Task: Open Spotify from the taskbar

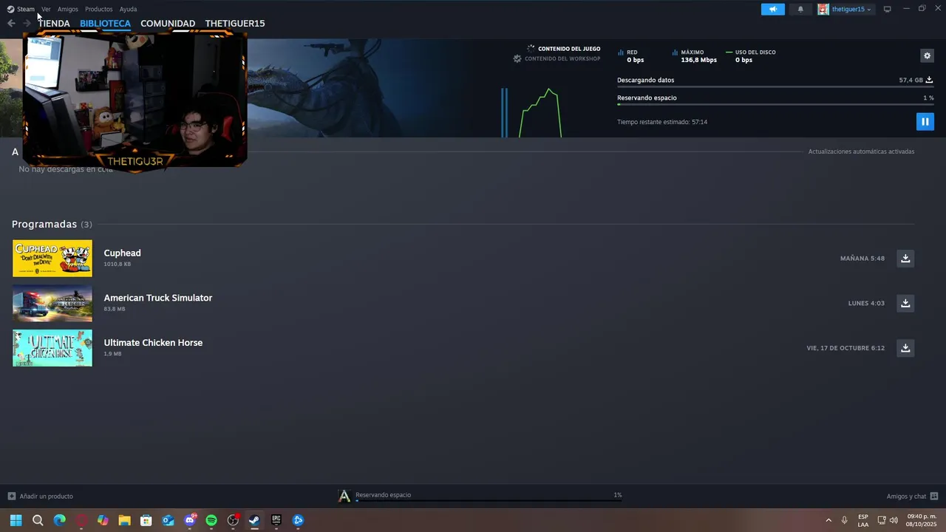Action: pyautogui.click(x=211, y=520)
